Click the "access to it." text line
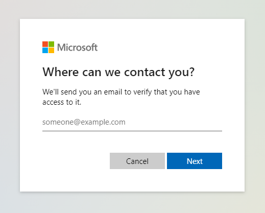Viewport: 265px width, 213px height. coord(62,102)
